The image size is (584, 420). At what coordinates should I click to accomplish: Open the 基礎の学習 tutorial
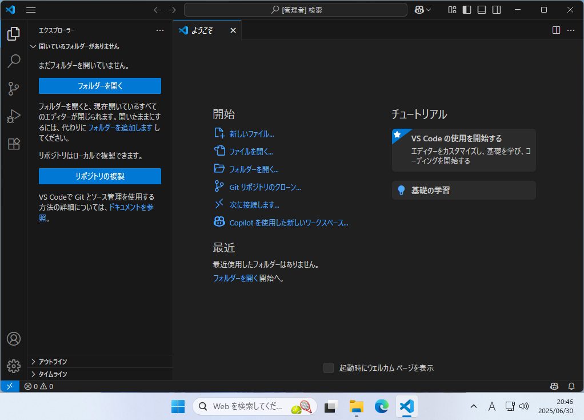463,190
